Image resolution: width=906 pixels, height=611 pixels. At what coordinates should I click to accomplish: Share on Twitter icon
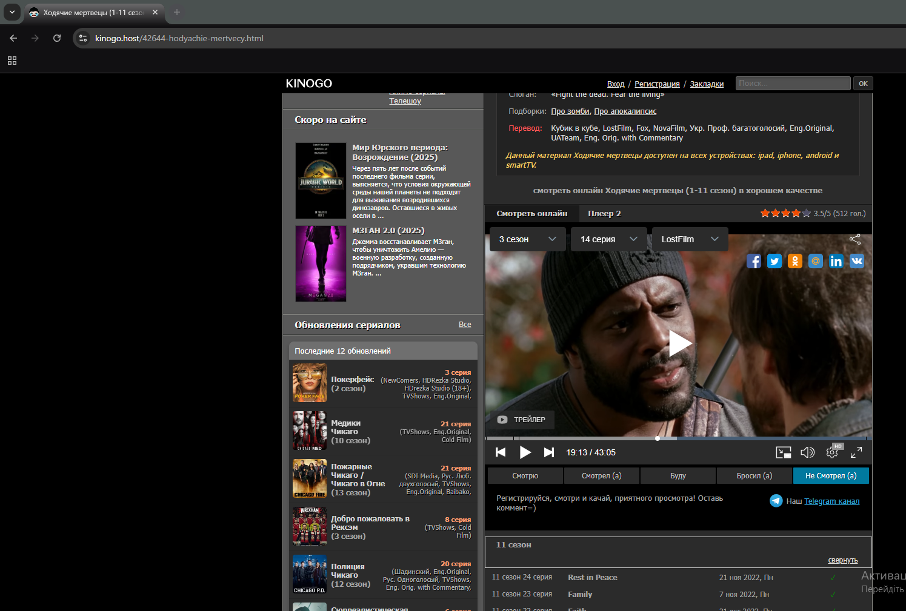[774, 261]
